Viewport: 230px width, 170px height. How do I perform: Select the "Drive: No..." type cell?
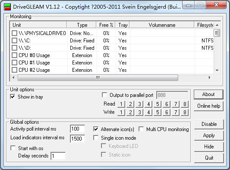tap(82, 33)
